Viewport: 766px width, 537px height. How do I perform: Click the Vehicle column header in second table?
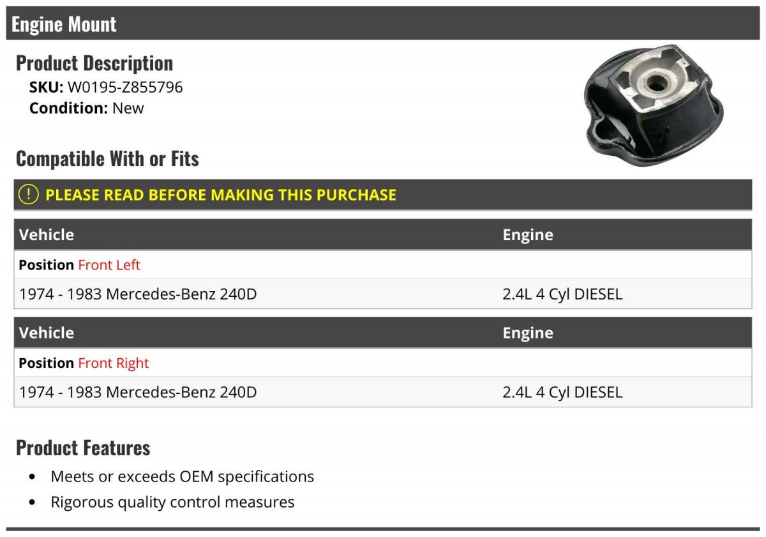[x=47, y=333]
